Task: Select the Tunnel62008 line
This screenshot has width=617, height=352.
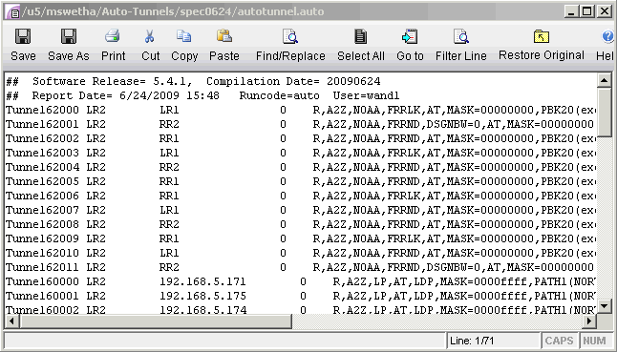Action: pyautogui.click(x=301, y=224)
